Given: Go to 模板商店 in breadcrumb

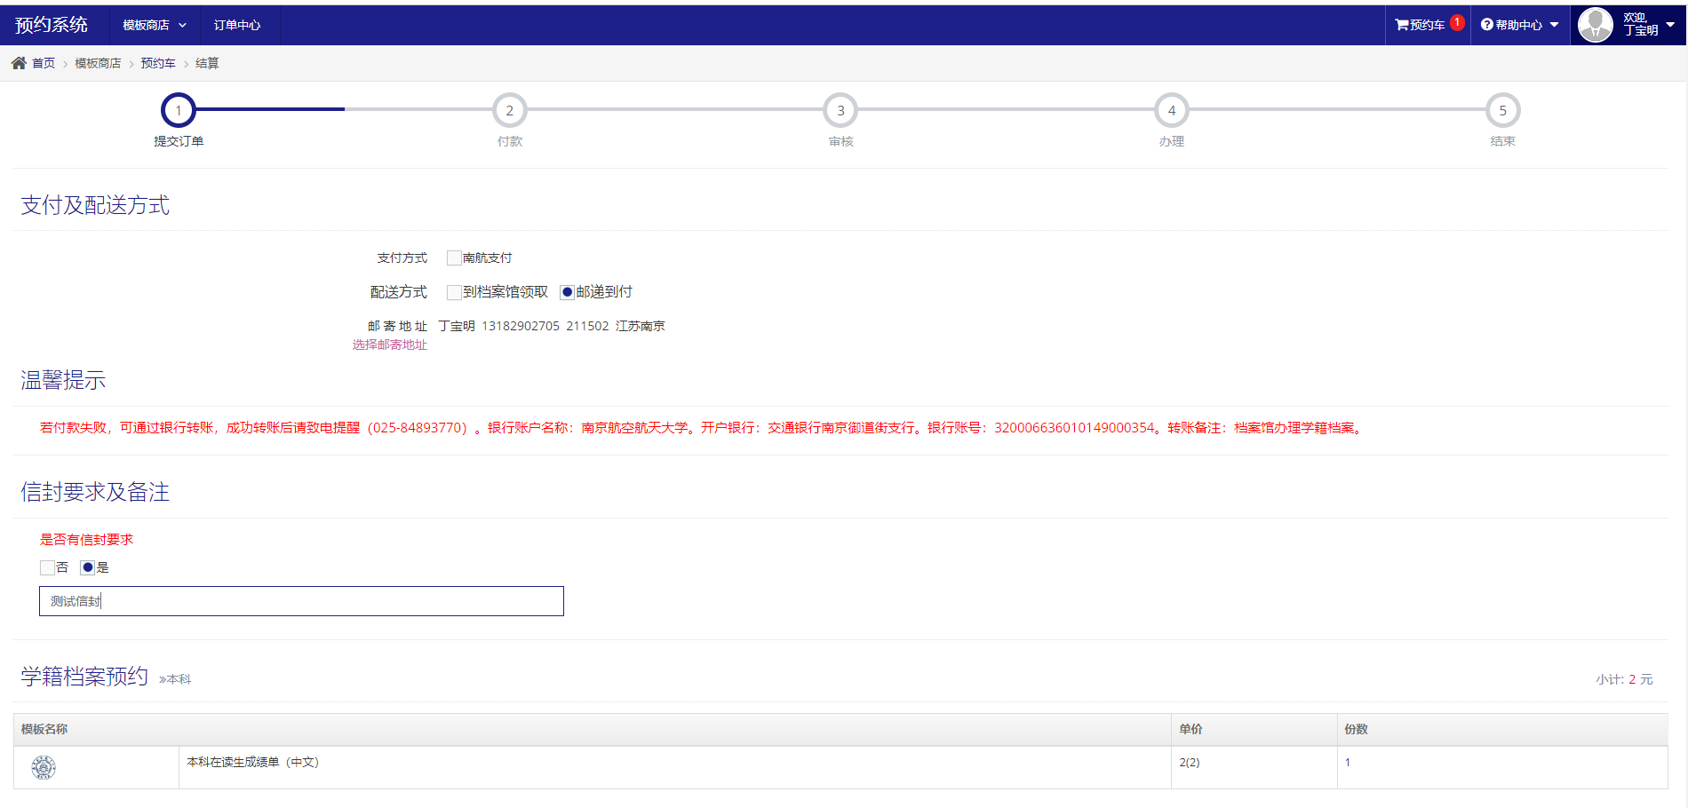Looking at the screenshot, I should [98, 63].
